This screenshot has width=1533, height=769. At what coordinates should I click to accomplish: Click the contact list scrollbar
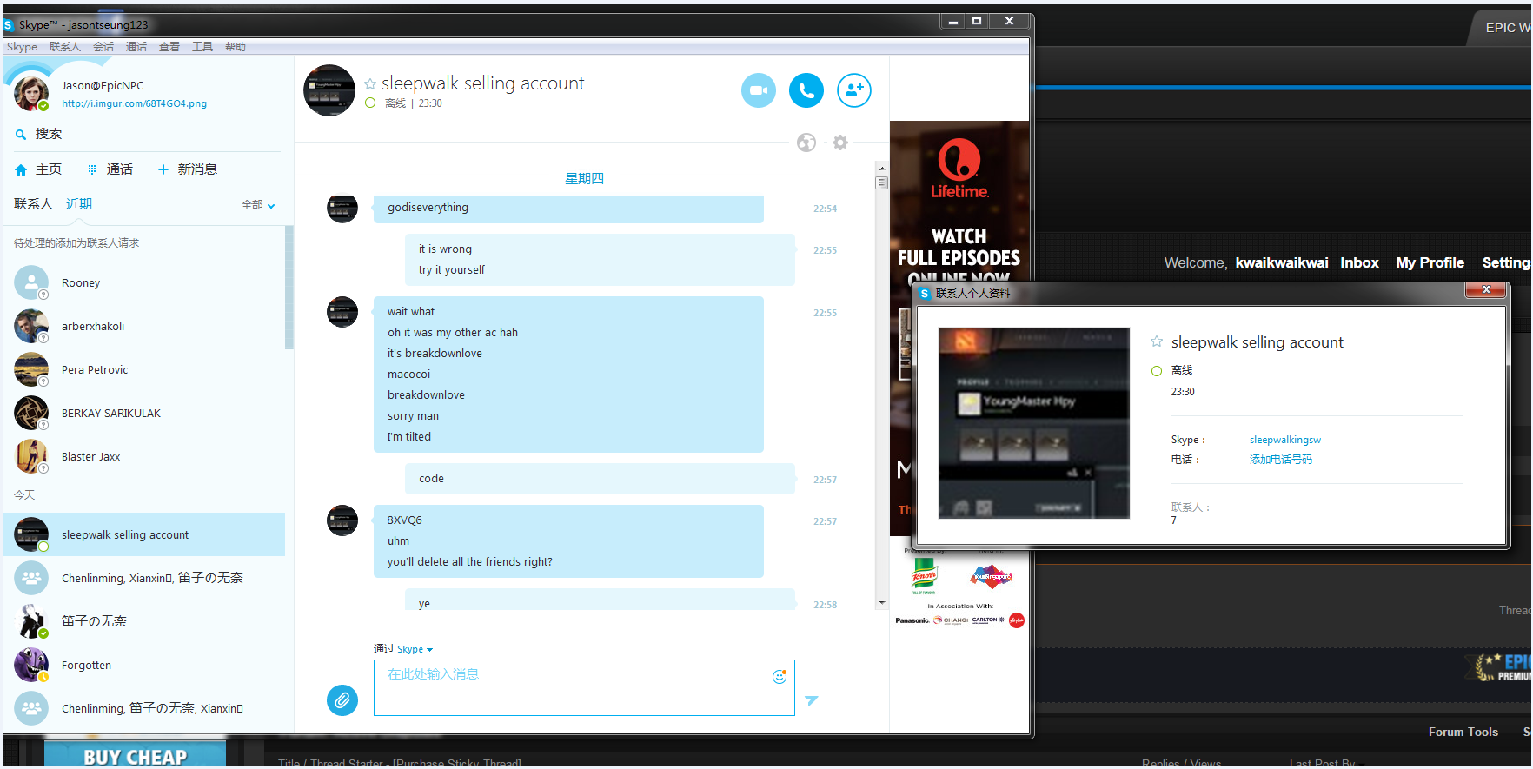289,288
